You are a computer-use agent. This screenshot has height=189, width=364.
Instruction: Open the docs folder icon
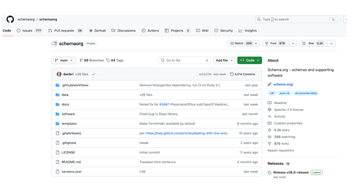click(x=57, y=105)
